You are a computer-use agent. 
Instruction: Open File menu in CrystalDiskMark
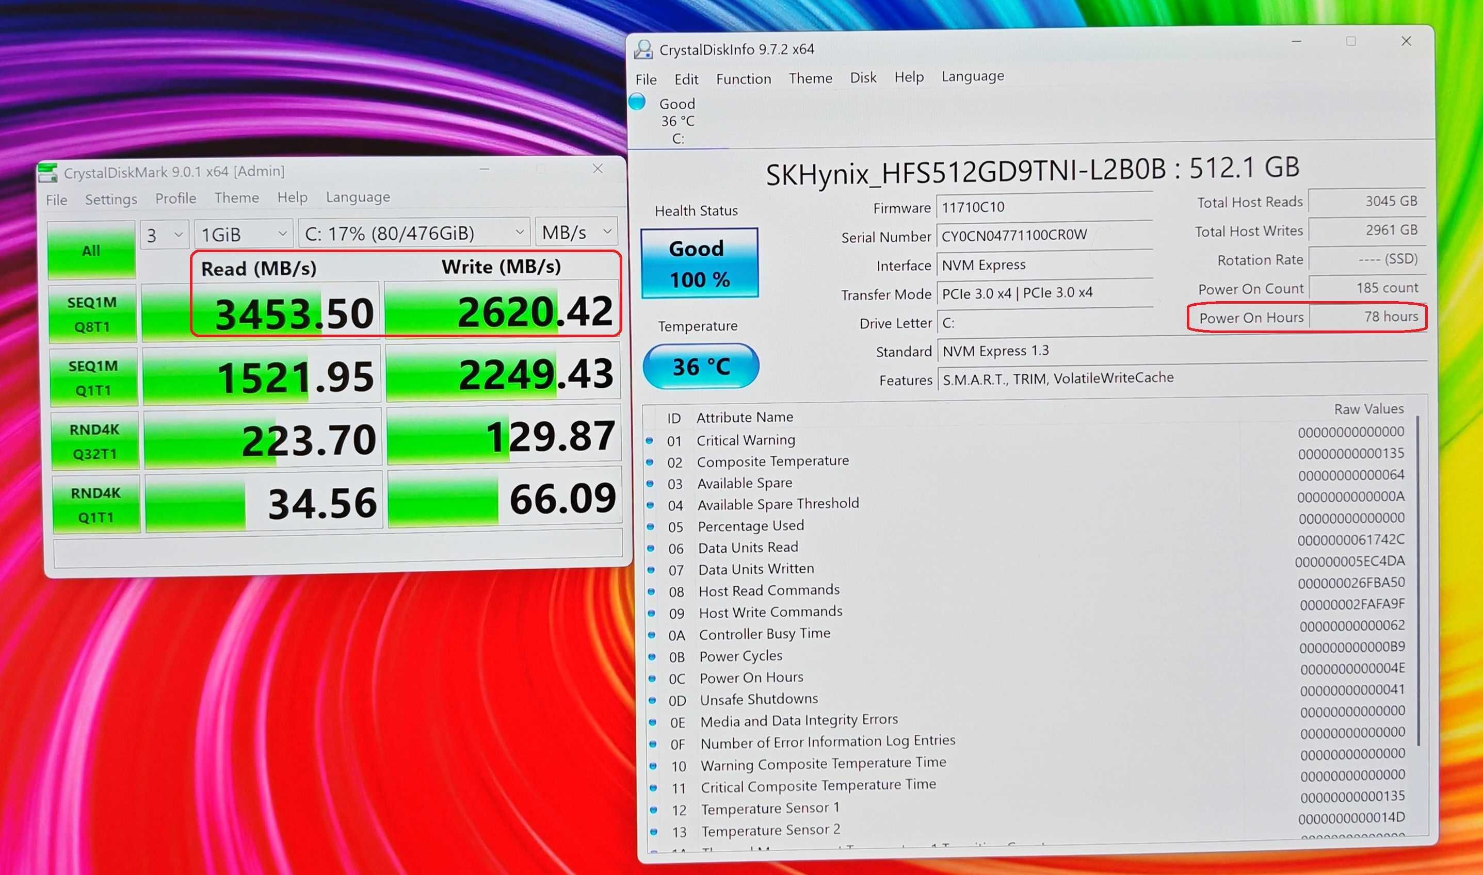57,201
